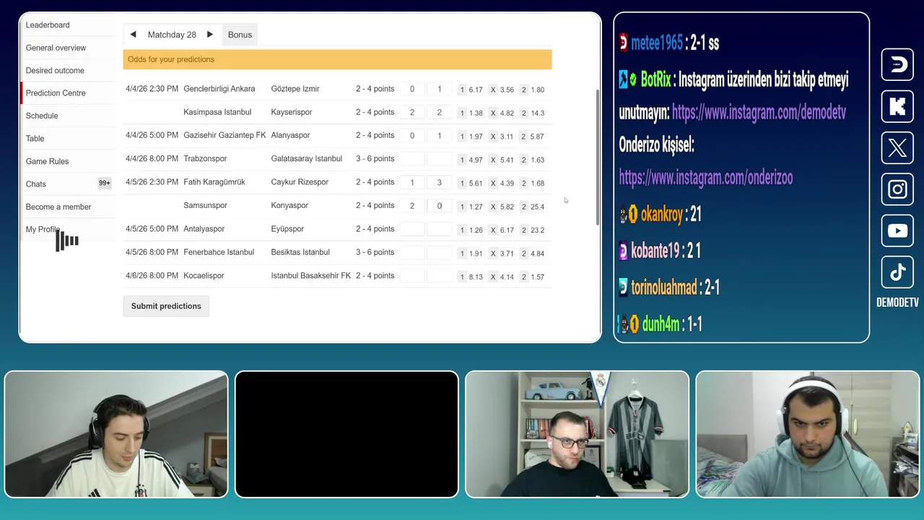The height and width of the screenshot is (520, 924).
Task: Edit home score for Fatih Karagümrük
Action: tap(412, 182)
